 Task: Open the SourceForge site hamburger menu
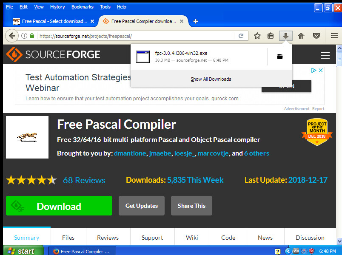pyautogui.click(x=325, y=55)
